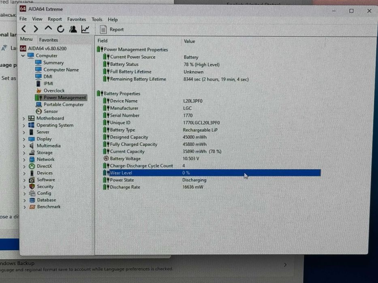Go back with the left arrow toolbar icon

pos(23,29)
